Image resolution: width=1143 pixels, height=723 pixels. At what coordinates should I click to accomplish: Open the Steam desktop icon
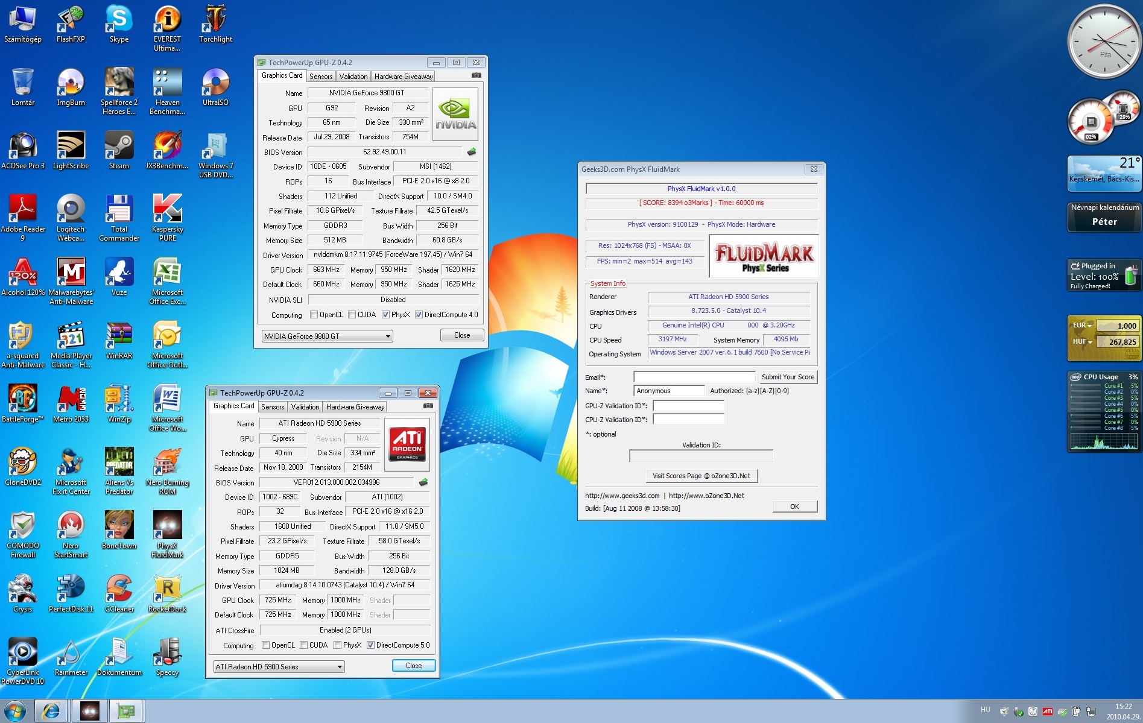tap(119, 151)
